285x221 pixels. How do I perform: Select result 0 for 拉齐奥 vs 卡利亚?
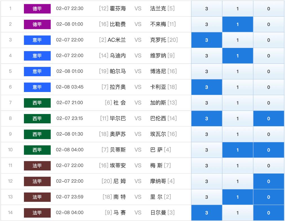(269, 87)
